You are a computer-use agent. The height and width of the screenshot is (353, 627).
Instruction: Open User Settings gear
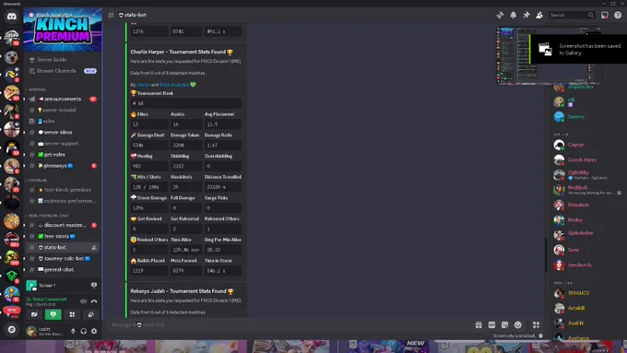pos(94,331)
